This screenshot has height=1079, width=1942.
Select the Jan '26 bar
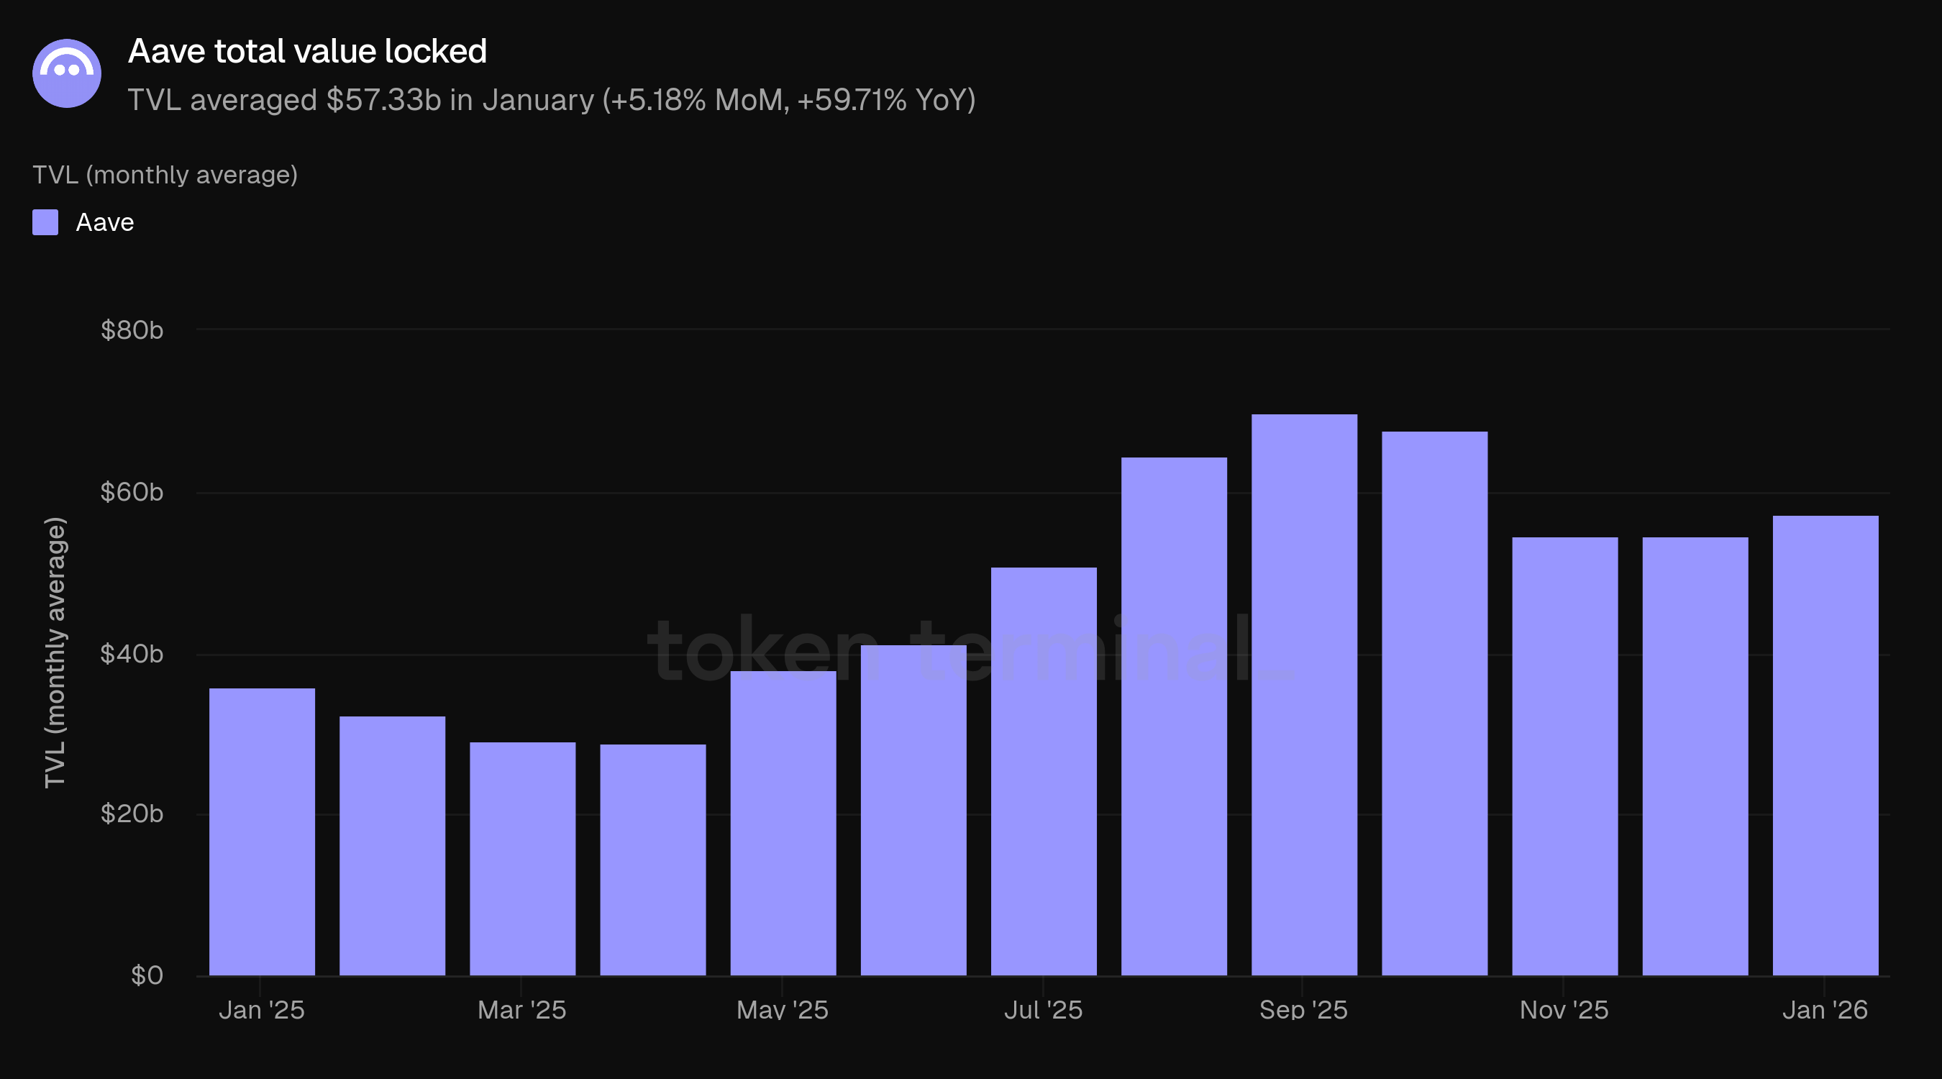tap(1825, 745)
